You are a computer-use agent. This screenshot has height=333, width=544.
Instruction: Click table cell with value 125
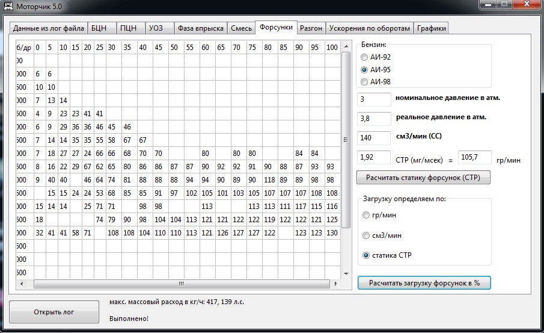coord(332,220)
